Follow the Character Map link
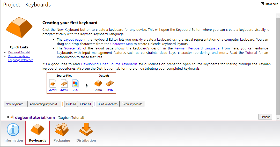Screen dimensions: 280x147 121,44
